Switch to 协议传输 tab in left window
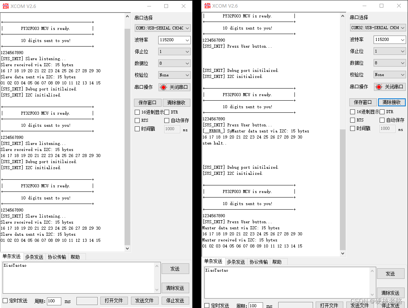The width and height of the screenshot is (408, 308). click(x=57, y=257)
